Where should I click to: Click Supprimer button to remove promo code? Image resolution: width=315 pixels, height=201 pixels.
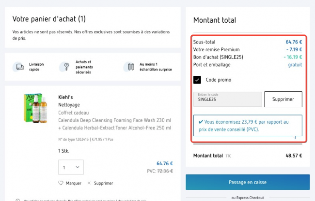click(283, 100)
